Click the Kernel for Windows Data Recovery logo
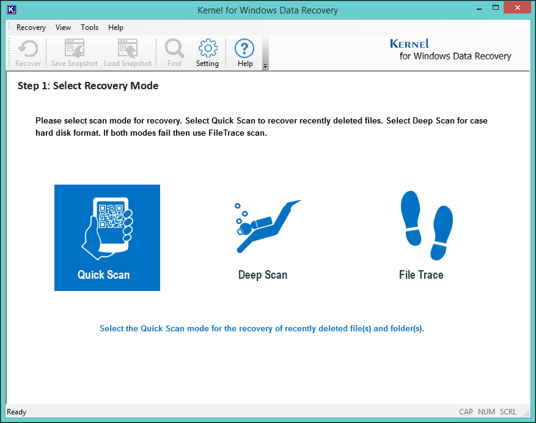Viewport: 536px width, 423px height. (x=450, y=50)
